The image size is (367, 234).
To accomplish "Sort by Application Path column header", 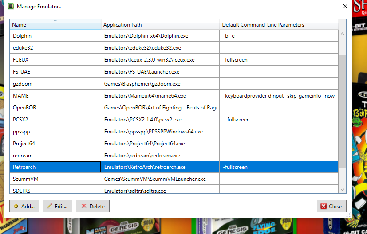I will point(160,24).
